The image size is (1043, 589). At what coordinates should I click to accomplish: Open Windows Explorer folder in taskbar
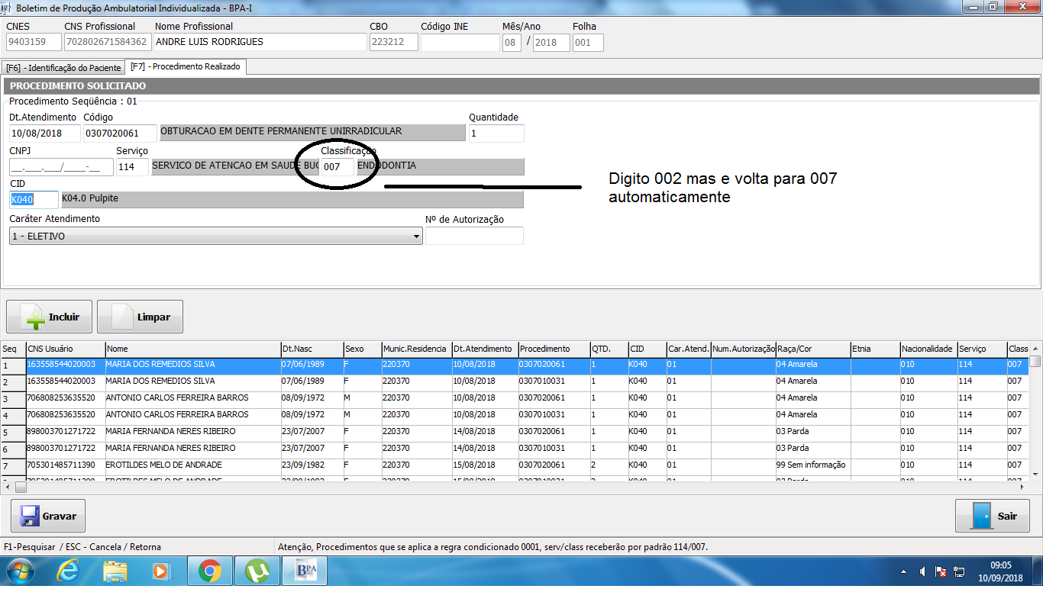115,571
